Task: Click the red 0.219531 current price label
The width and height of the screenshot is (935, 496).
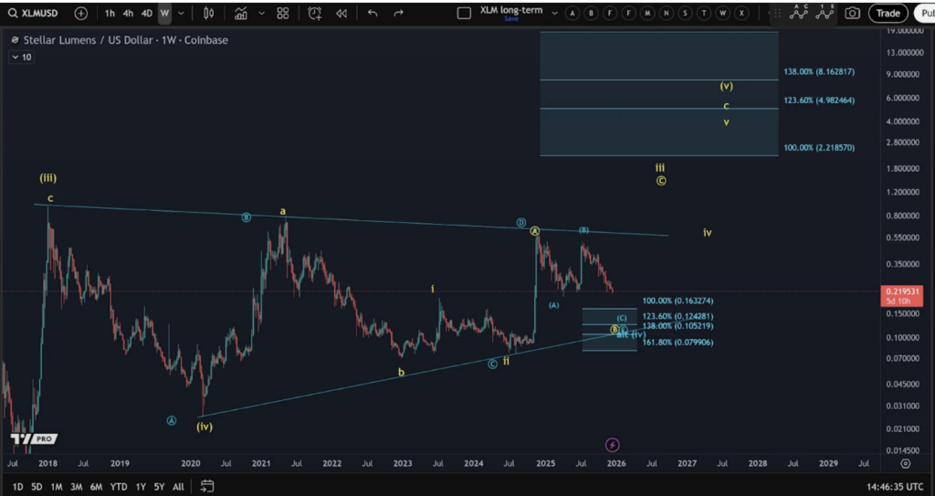Action: pyautogui.click(x=901, y=296)
